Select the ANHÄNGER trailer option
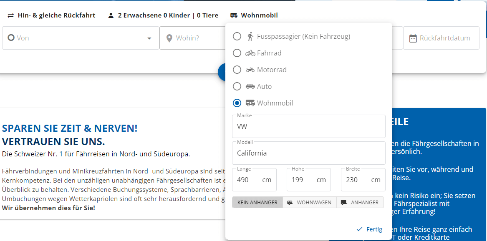This screenshot has height=241, width=487. (360, 203)
